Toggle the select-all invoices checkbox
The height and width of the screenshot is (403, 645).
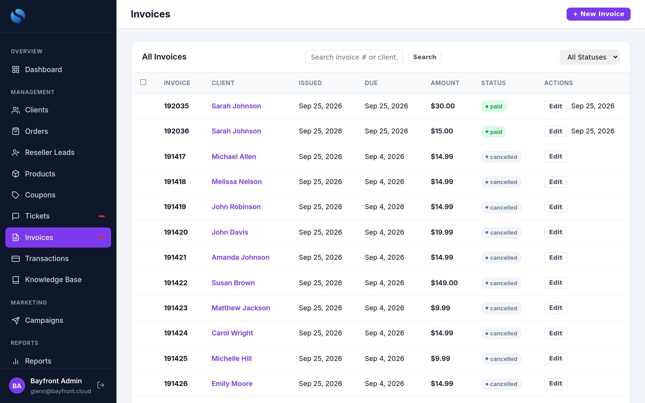pyautogui.click(x=143, y=82)
